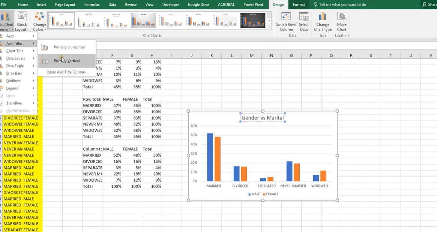Switch to the Data tab
Screen dimensions: 437x232
tap(112, 5)
